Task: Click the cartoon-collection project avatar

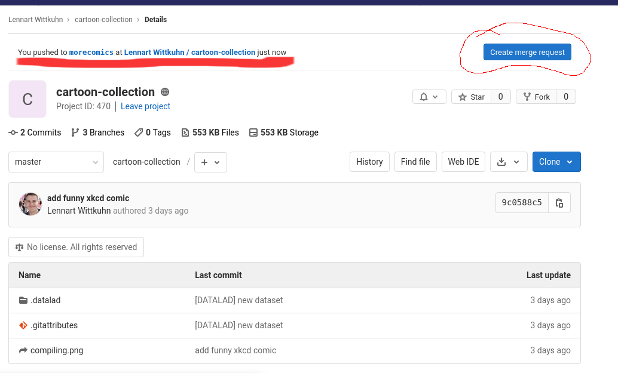Action: coord(27,99)
